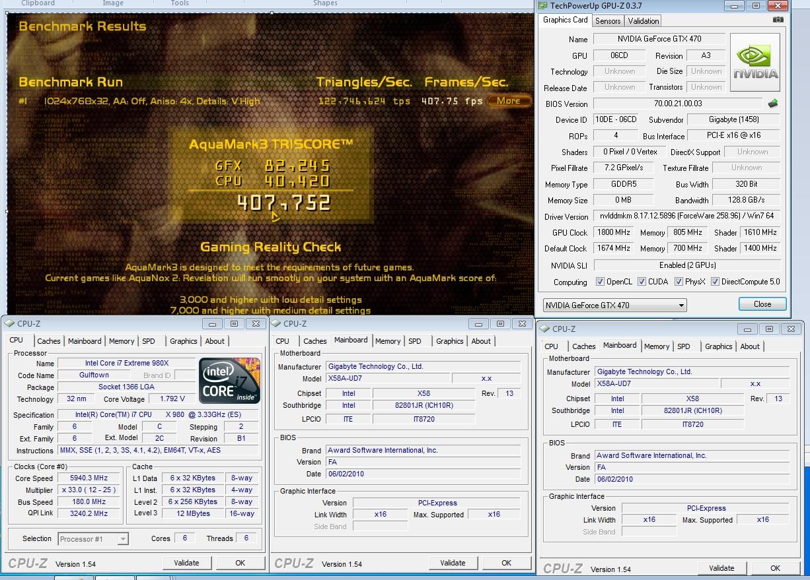This screenshot has width=810, height=580.
Task: Click the Close button in GPU-Z
Action: tap(762, 304)
